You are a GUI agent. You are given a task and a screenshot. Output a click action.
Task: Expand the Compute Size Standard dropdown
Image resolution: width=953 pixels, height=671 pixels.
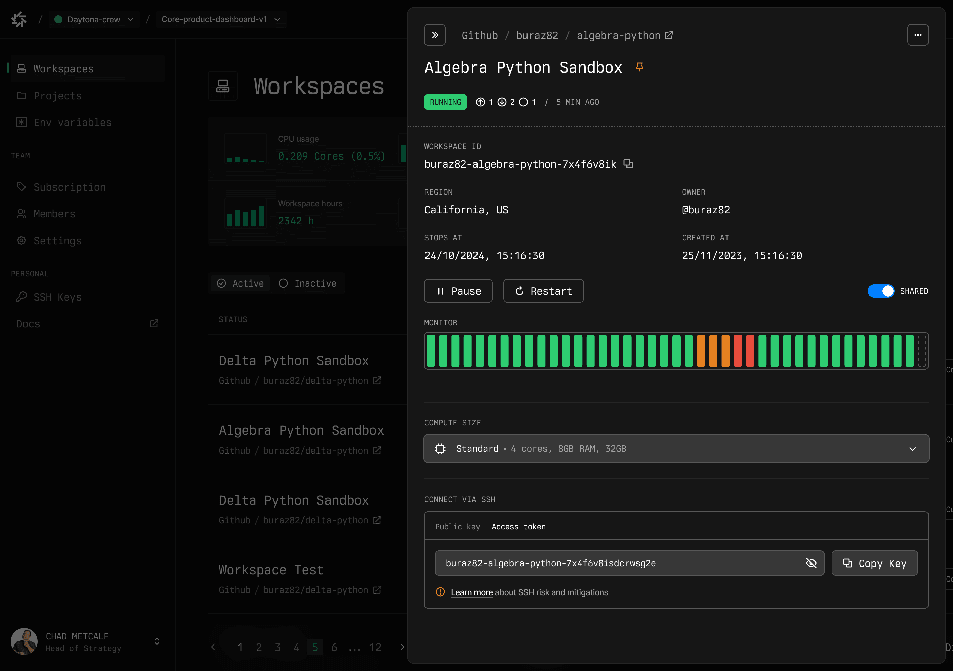(x=676, y=448)
